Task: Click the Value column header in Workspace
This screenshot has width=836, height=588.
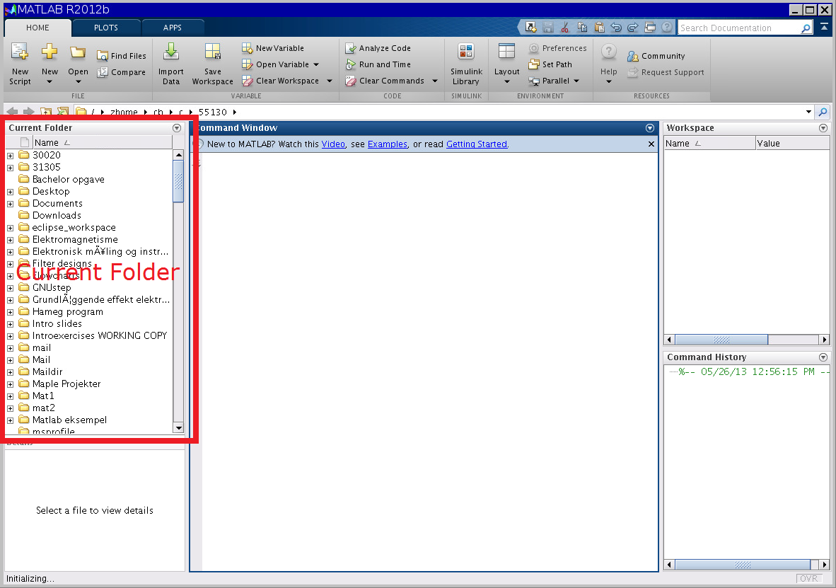Action: [792, 144]
